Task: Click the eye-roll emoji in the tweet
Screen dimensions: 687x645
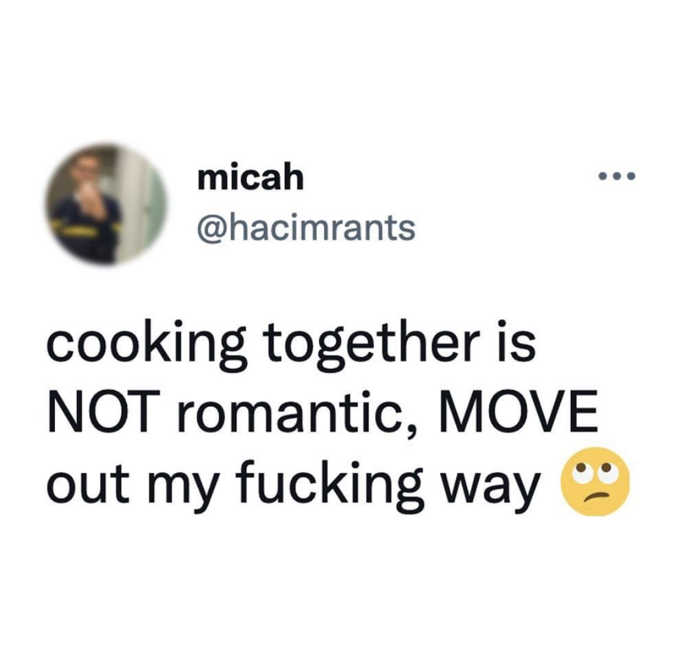Action: click(595, 481)
